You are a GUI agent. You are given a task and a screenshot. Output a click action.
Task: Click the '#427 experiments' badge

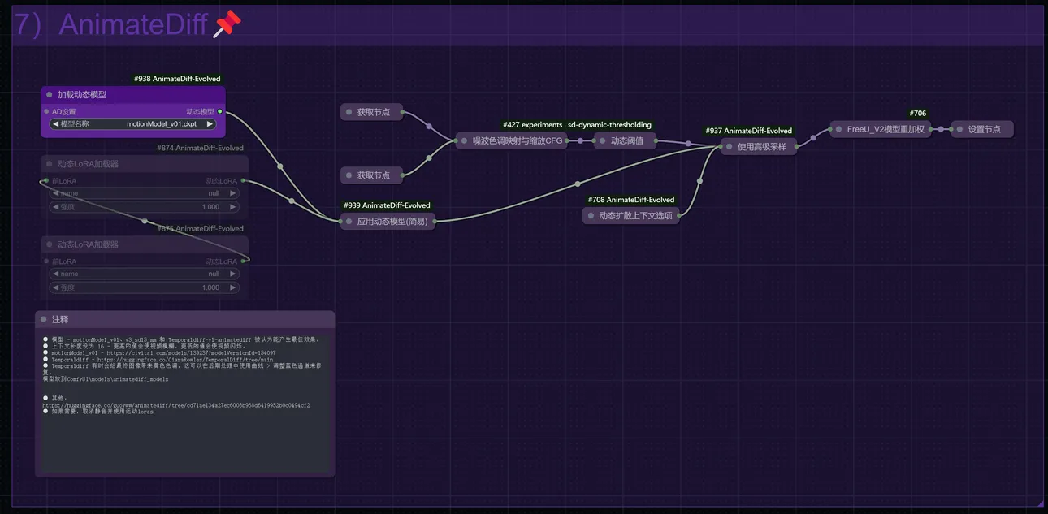[532, 125]
